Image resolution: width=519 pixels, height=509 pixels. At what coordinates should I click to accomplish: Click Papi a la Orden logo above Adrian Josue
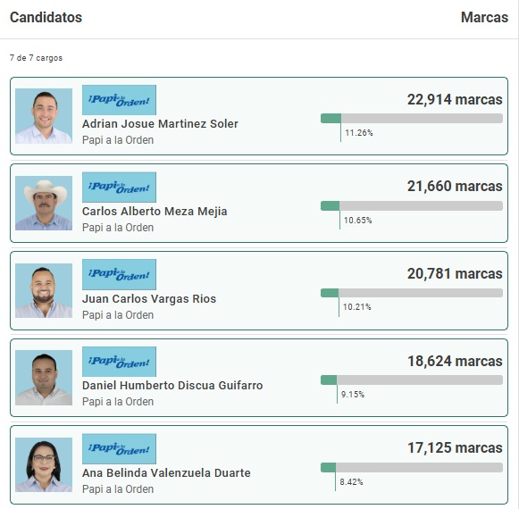point(119,100)
